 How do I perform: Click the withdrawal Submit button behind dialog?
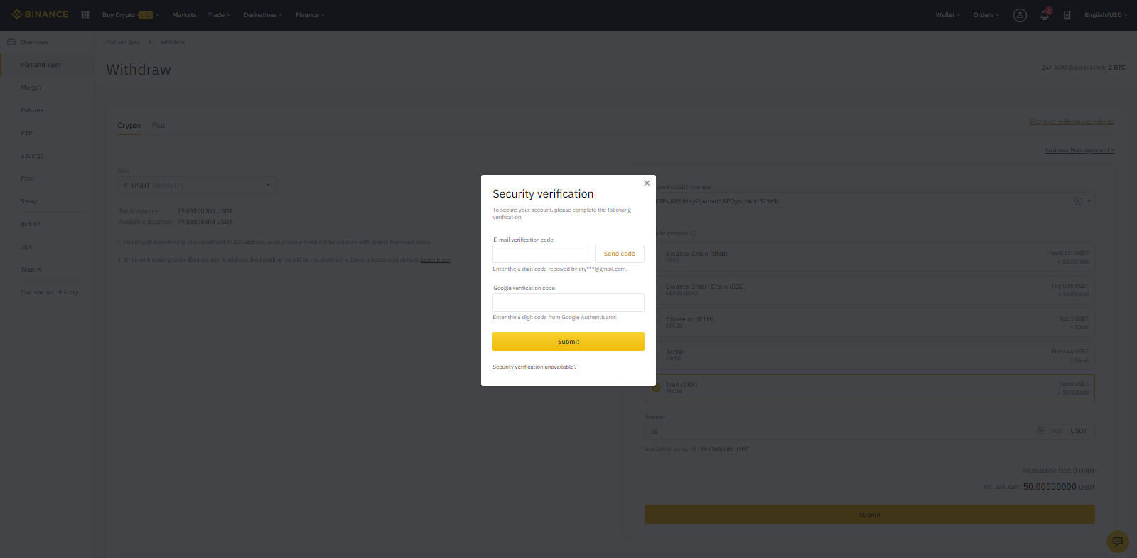870,515
